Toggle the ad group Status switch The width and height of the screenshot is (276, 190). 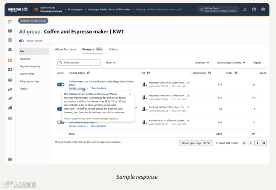point(21,41)
